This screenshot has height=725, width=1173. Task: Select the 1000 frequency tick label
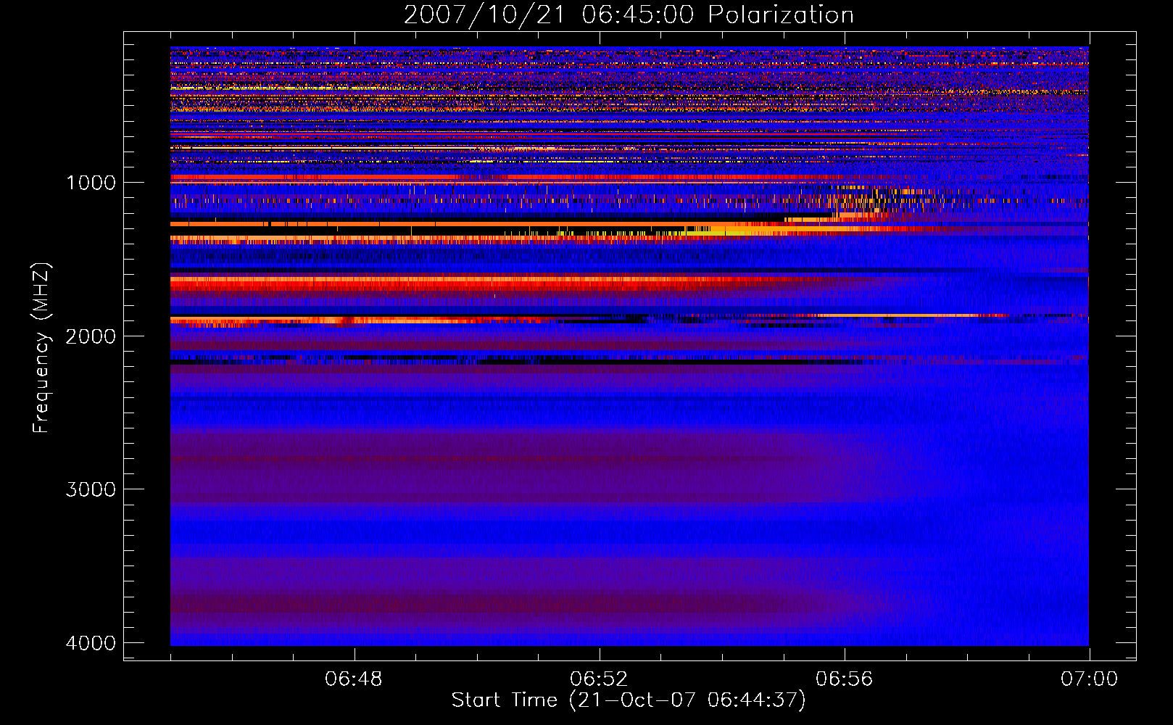tap(91, 183)
